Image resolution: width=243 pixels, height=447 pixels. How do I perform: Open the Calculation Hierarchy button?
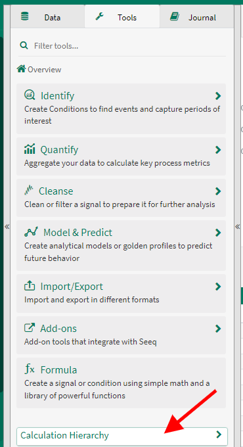(122, 436)
